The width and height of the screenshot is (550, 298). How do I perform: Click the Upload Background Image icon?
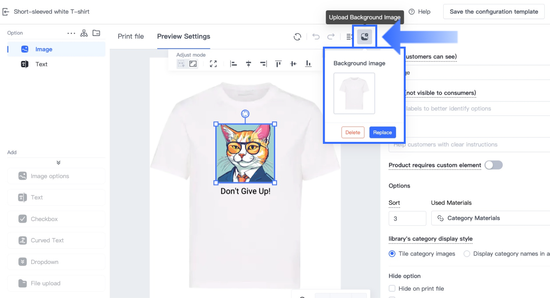click(364, 37)
